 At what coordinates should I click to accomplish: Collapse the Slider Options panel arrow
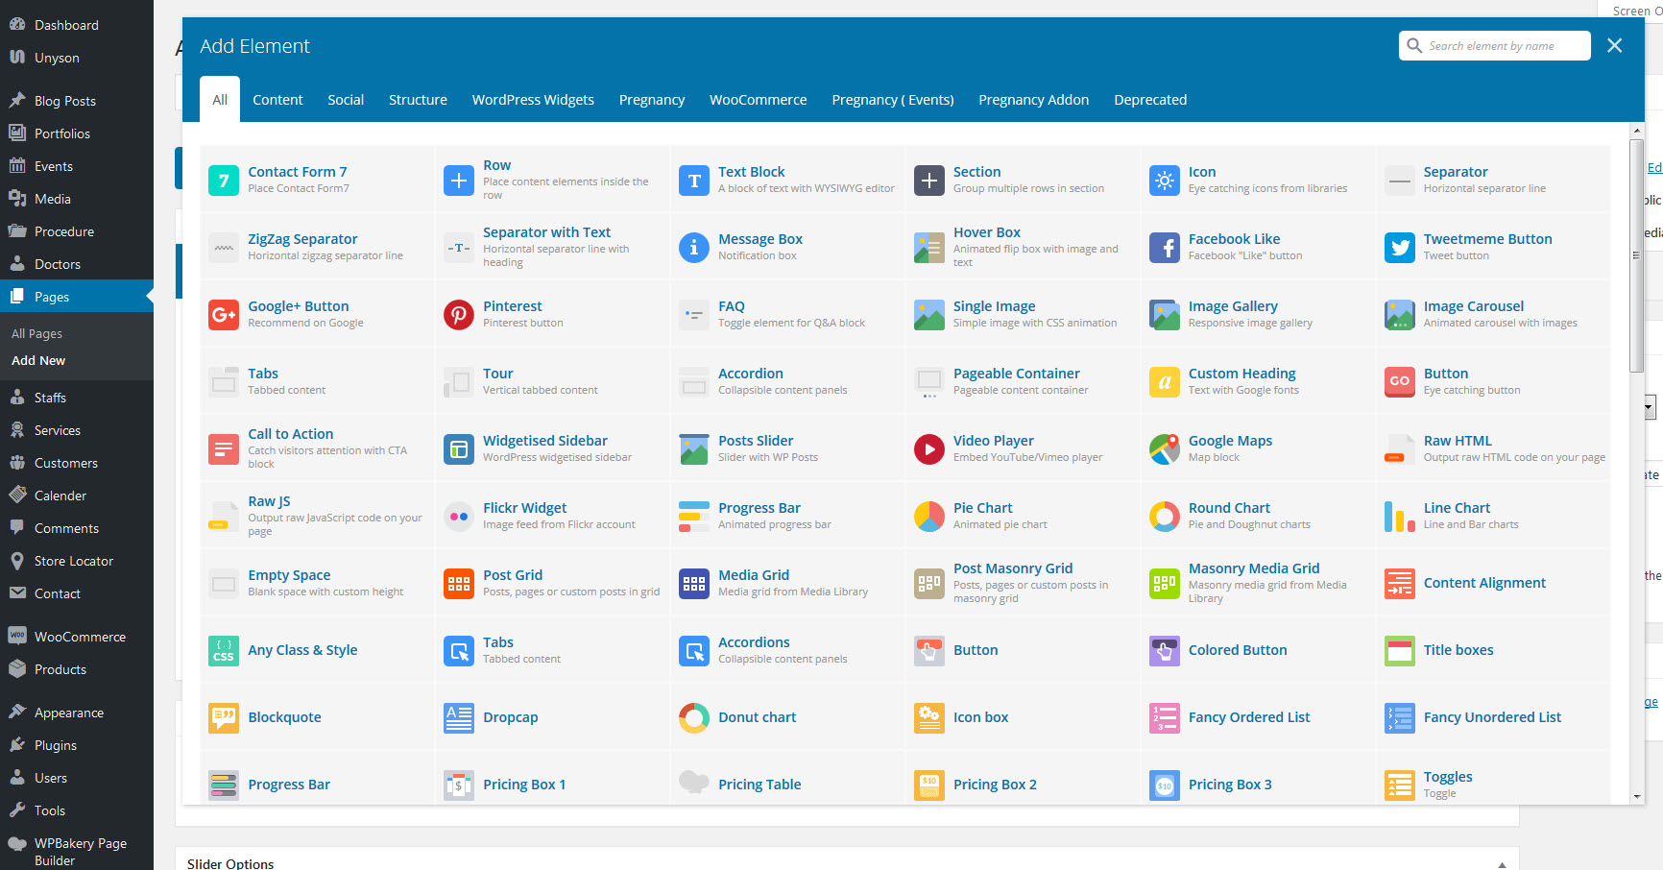(1502, 864)
